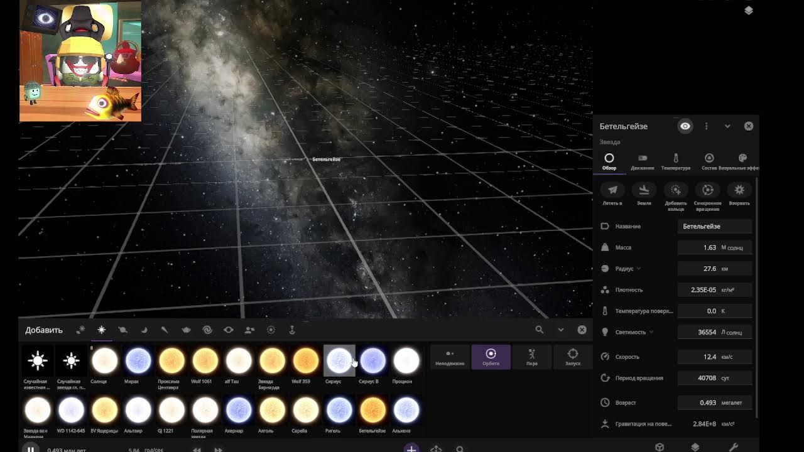Click the Лететь в button

(612, 195)
